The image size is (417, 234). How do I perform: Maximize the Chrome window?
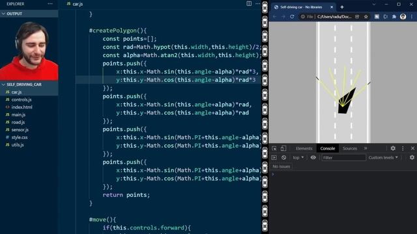[399, 5]
